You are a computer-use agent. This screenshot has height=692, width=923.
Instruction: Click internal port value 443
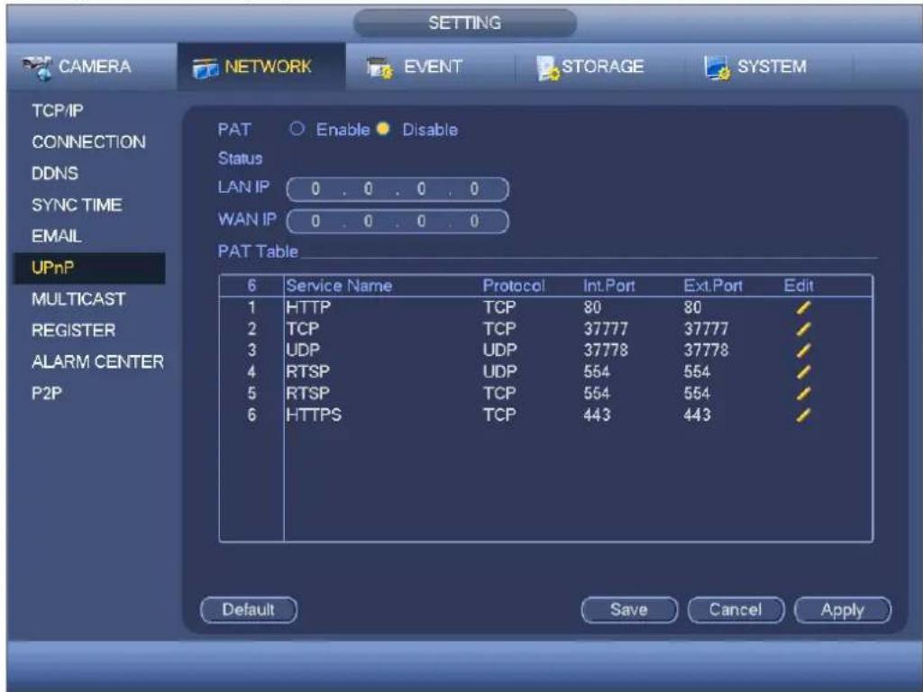point(597,415)
